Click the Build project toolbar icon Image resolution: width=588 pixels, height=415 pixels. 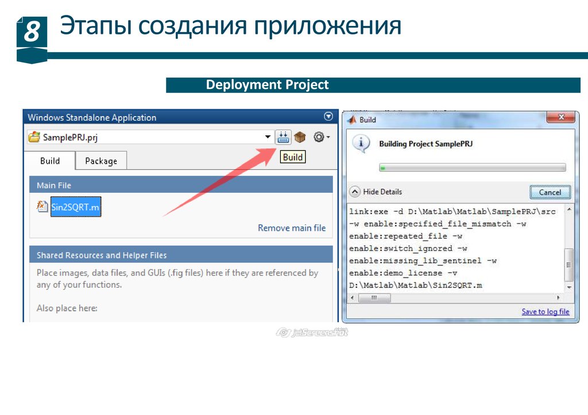click(x=283, y=137)
